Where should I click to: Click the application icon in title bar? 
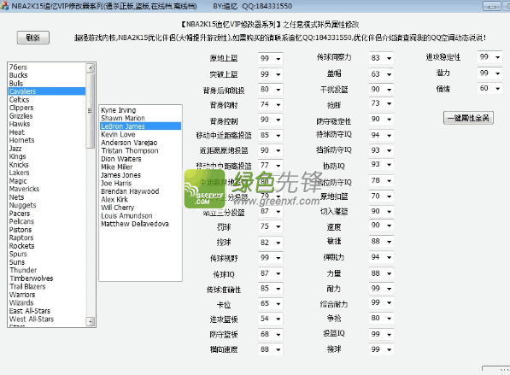pyautogui.click(x=4, y=6)
